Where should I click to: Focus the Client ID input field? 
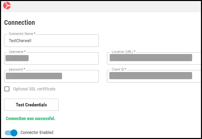click(x=154, y=76)
